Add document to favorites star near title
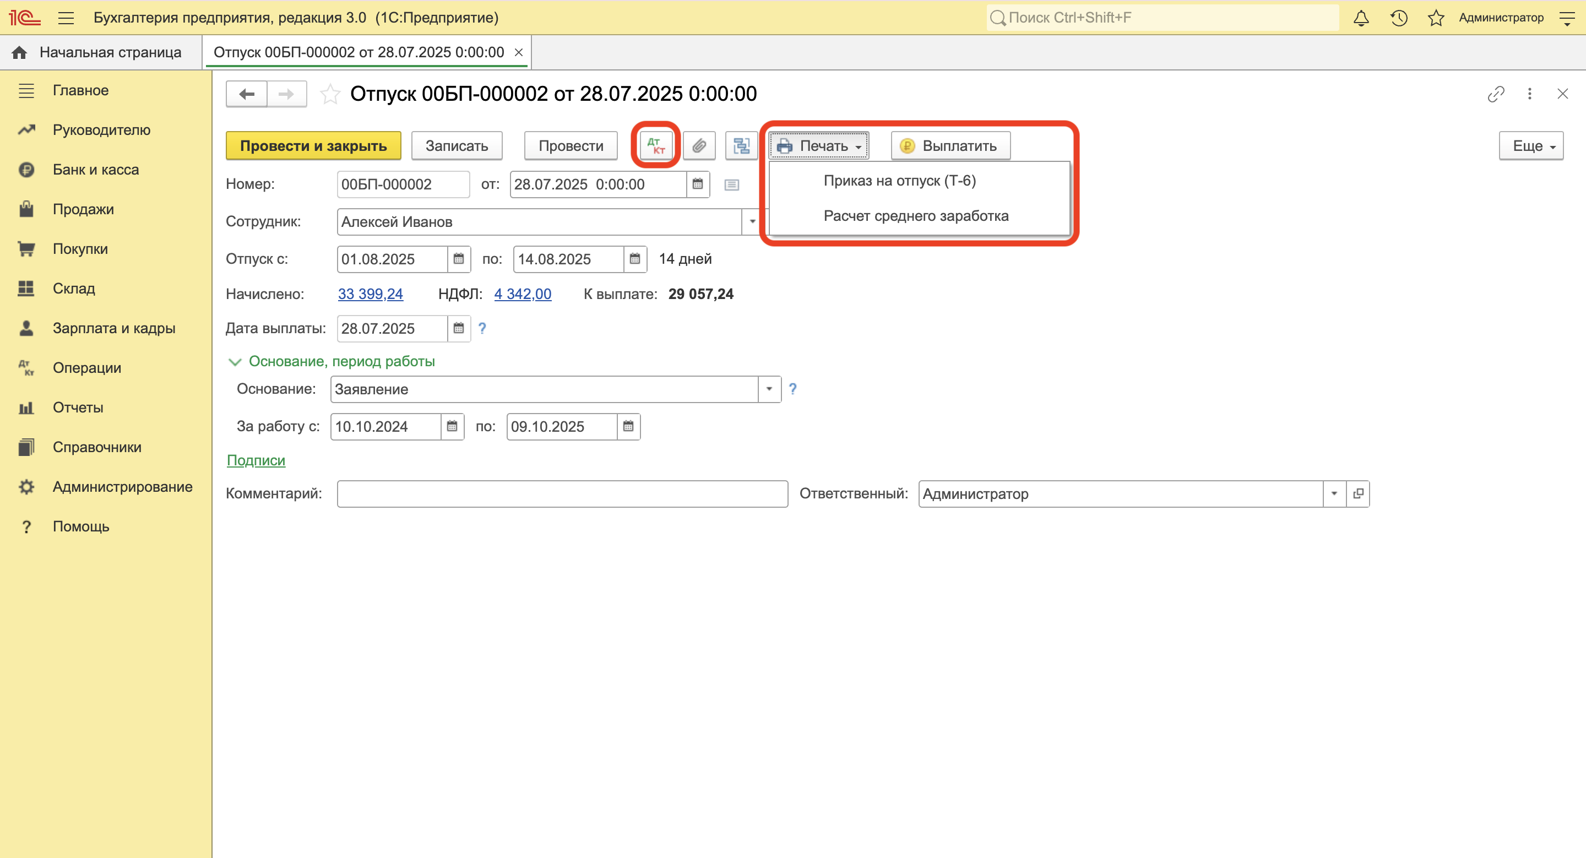Viewport: 1586px width, 858px height. coord(330,94)
